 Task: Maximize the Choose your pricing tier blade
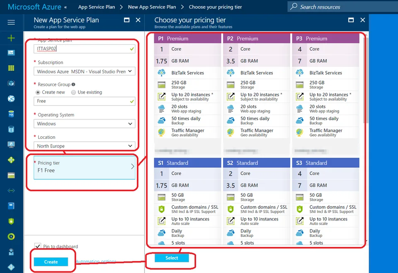click(351, 20)
